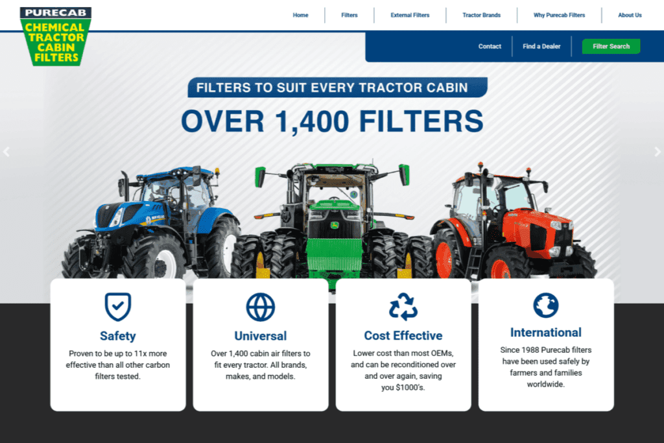Click the 'Over 1,400 Filters' headline
This screenshot has width=664, height=443.
coord(333,121)
